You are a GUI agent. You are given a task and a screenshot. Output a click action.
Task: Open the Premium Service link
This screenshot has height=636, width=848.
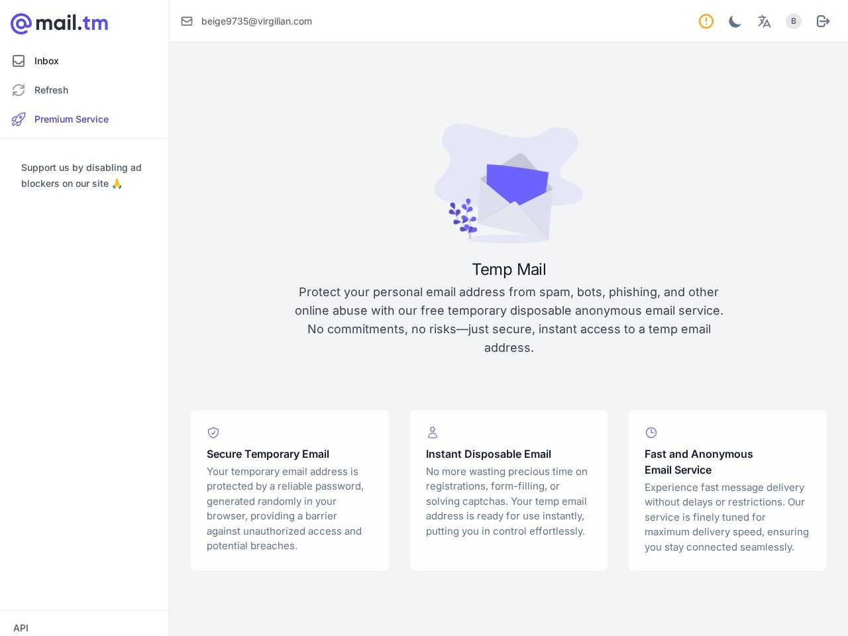[x=72, y=119]
